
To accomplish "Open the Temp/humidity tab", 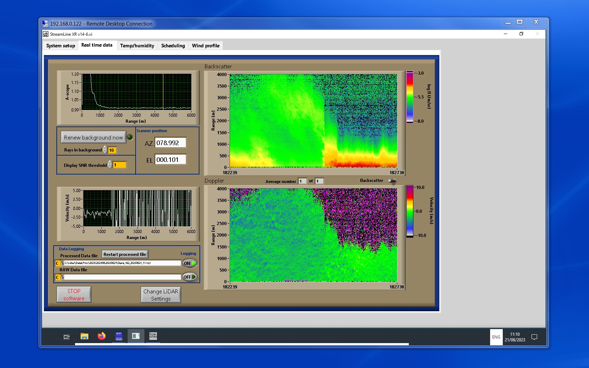I will [x=137, y=46].
